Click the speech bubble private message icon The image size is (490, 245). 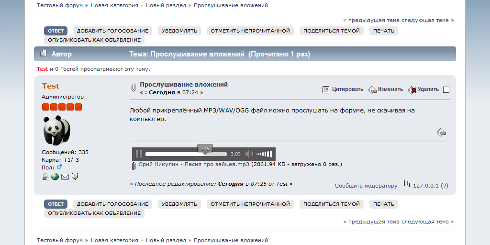tap(75, 177)
